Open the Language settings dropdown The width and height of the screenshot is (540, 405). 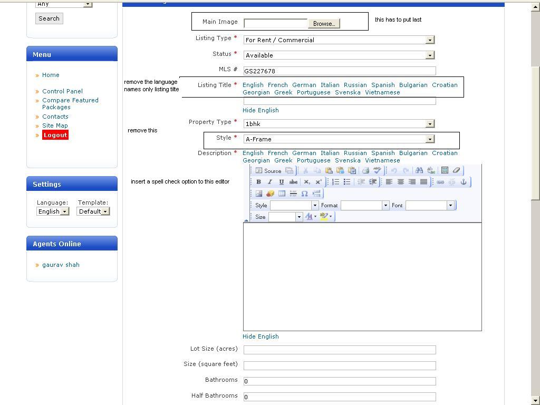point(53,211)
